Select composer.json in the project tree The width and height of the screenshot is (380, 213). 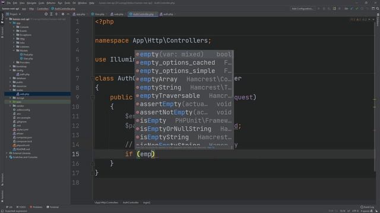click(x=23, y=137)
